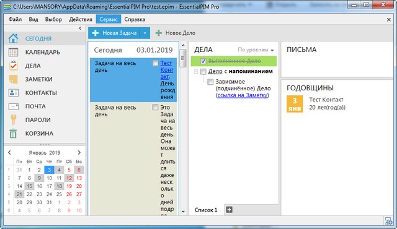The width and height of the screenshot is (397, 229).
Task: Open the Справка menu
Action: (135, 19)
